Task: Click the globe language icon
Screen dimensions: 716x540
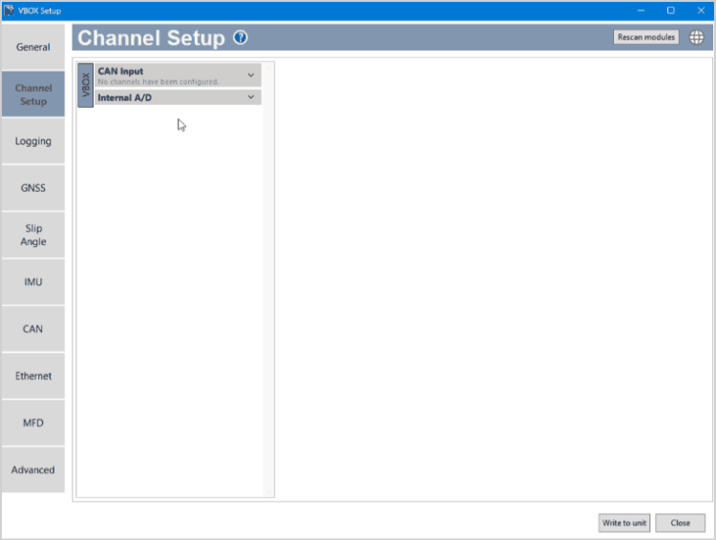Action: pyautogui.click(x=696, y=37)
